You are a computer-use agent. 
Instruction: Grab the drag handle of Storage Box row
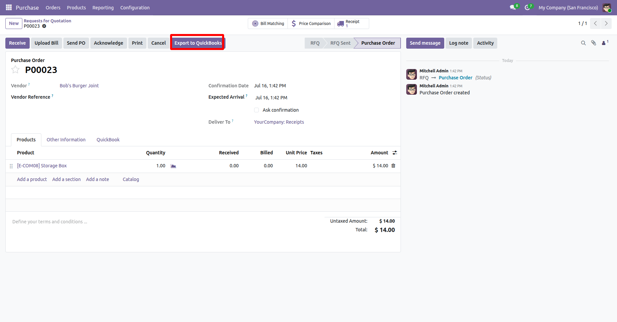pos(11,166)
